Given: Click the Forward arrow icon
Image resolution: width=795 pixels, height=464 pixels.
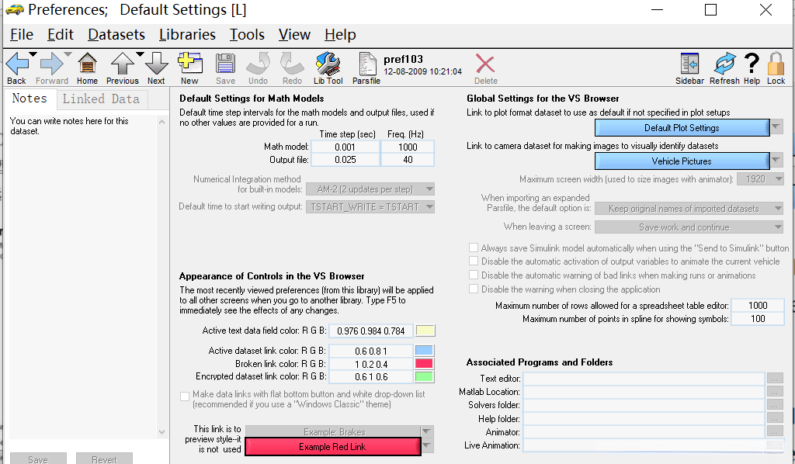Looking at the screenshot, I should click(x=51, y=64).
